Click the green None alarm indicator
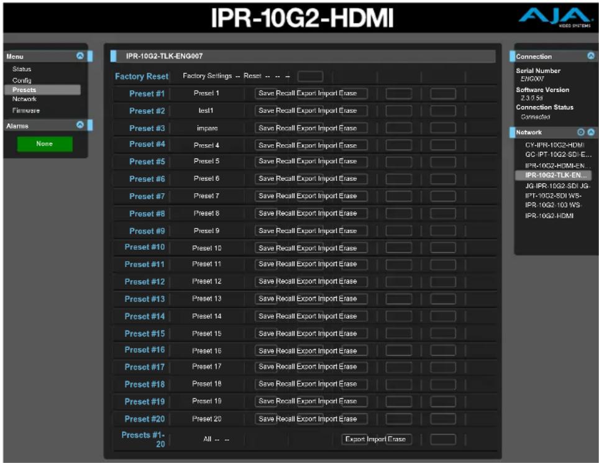The width and height of the screenshot is (599, 463). (x=45, y=144)
